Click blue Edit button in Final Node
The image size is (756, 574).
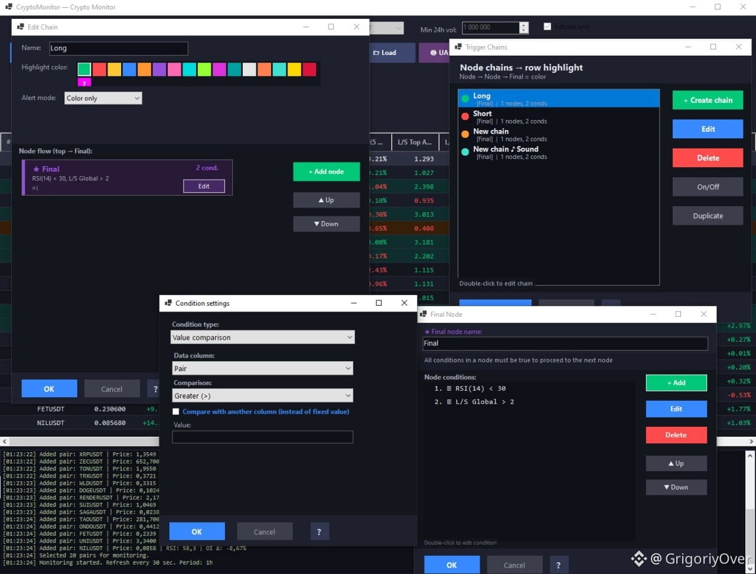point(676,408)
